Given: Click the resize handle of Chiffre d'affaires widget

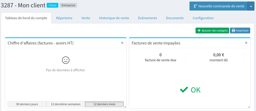Looking at the screenshot, I should (x=125, y=107).
